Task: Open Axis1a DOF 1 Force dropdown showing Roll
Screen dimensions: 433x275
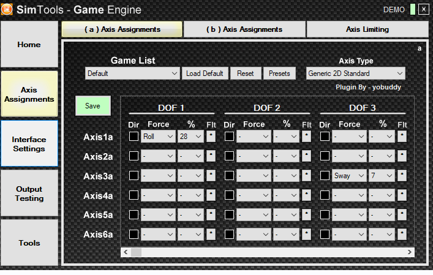Action: pos(158,137)
